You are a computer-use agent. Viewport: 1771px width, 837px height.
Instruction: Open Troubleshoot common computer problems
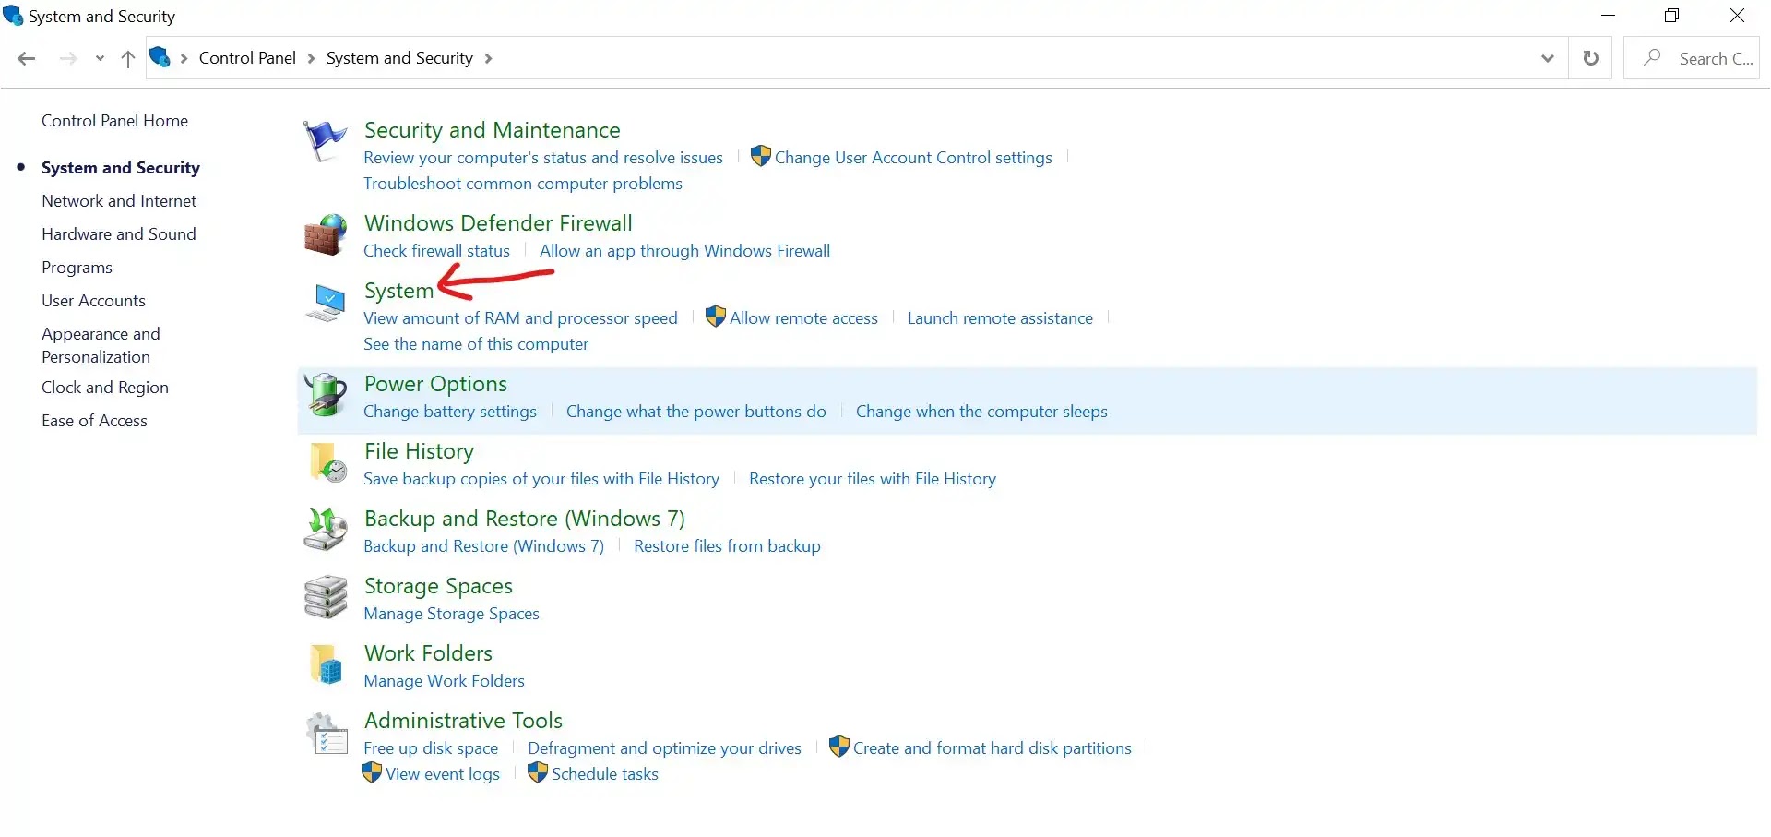click(x=523, y=184)
